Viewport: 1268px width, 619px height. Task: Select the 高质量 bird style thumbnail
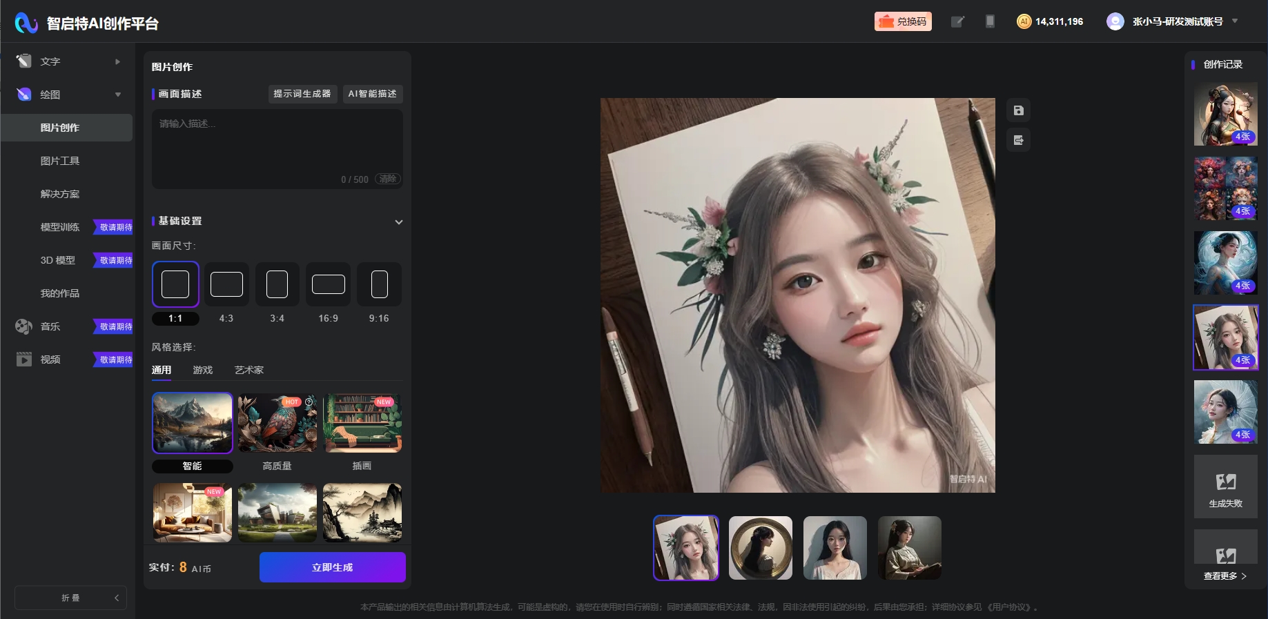(277, 423)
